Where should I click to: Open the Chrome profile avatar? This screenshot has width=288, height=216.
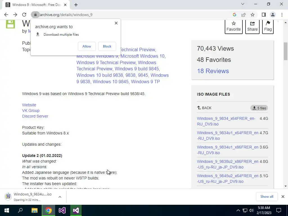[x=273, y=15]
